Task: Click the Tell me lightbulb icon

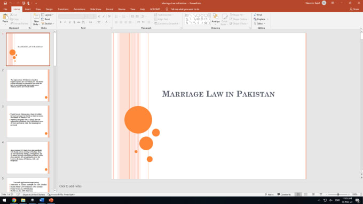Action: pyautogui.click(x=167, y=9)
